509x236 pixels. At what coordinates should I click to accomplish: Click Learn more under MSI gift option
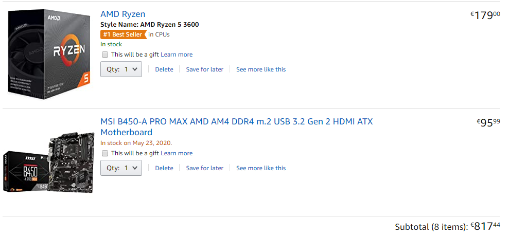coord(177,153)
